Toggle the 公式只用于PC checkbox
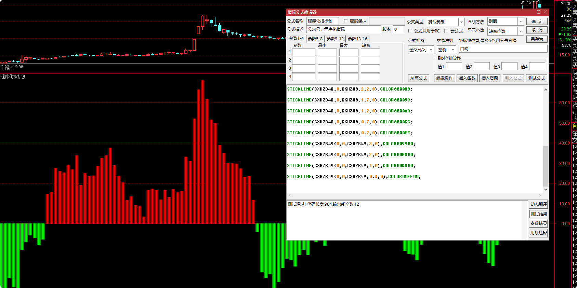This screenshot has height=288, width=577. [x=410, y=31]
